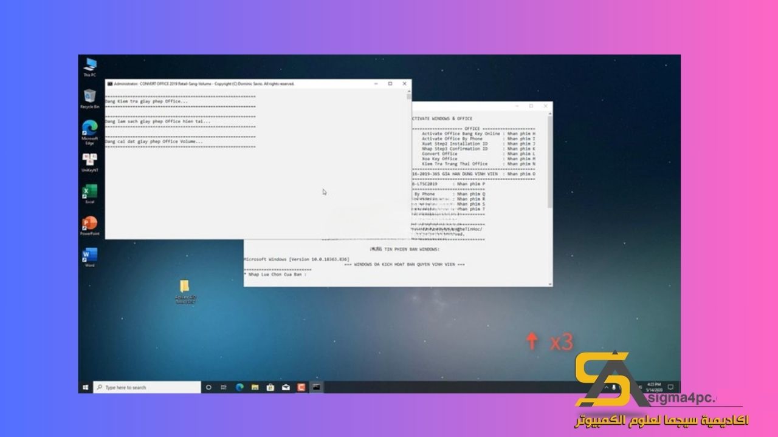Click the taskbar clock showing 4:23 PM
This screenshot has height=437, width=778.
[x=653, y=387]
